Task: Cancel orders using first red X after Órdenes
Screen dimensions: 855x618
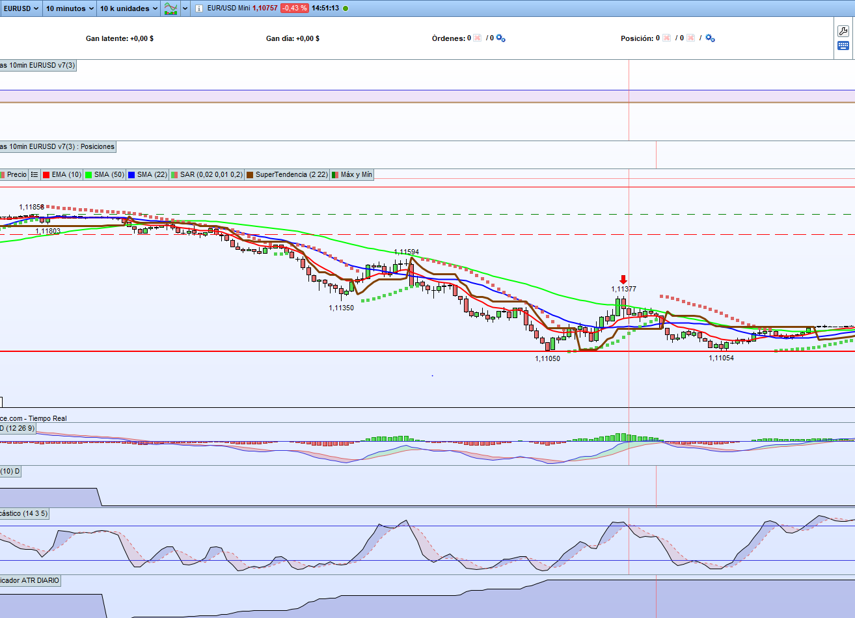Action: click(x=478, y=38)
